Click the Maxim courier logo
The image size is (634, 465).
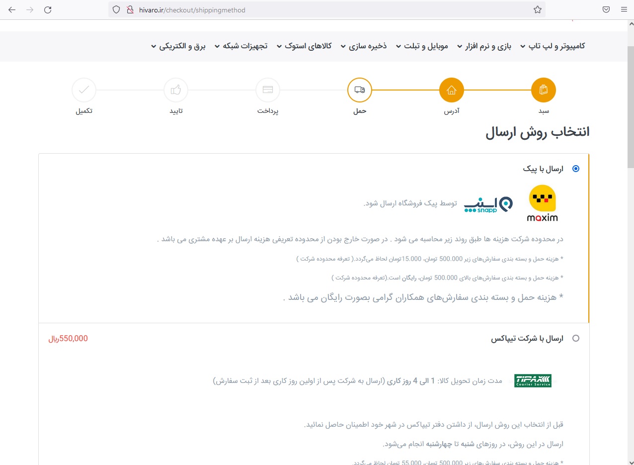[542, 203]
